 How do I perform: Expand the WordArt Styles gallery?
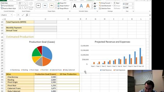click(x=92, y=8)
